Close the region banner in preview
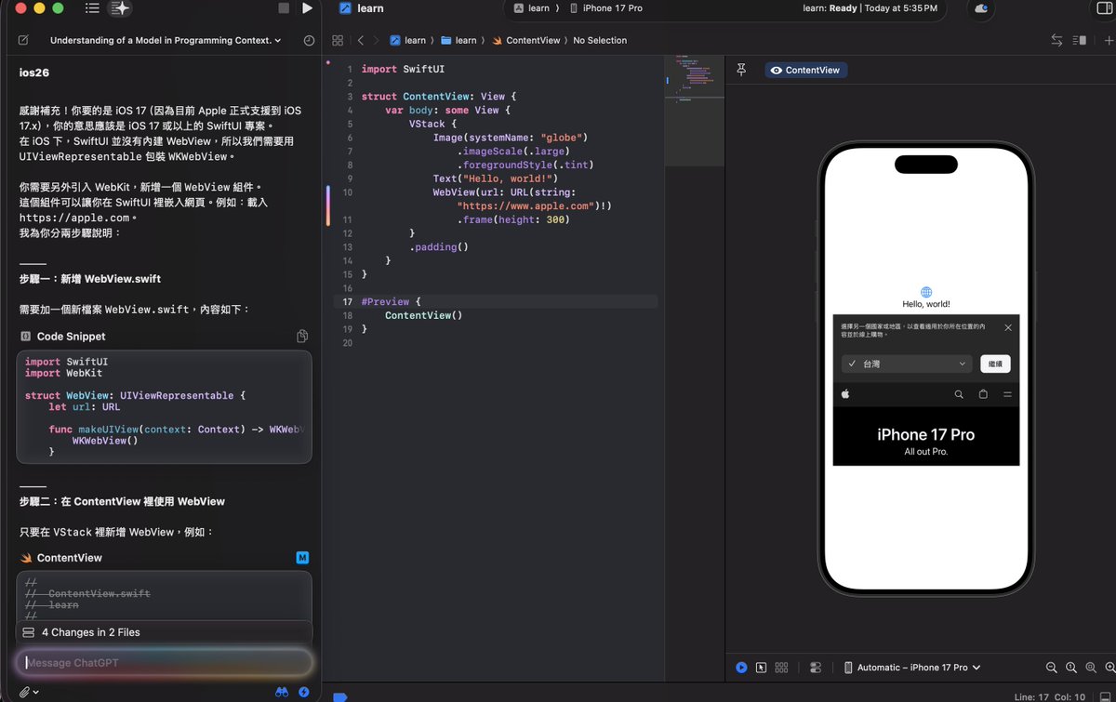 pyautogui.click(x=1008, y=327)
